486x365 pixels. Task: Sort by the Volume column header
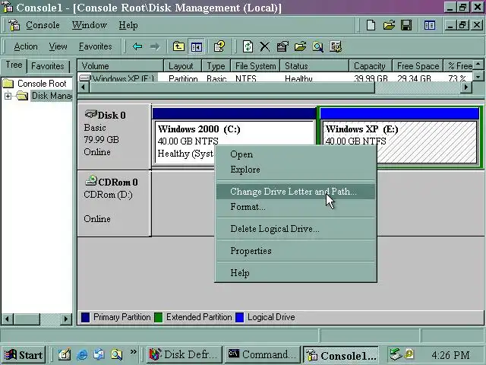click(x=120, y=66)
